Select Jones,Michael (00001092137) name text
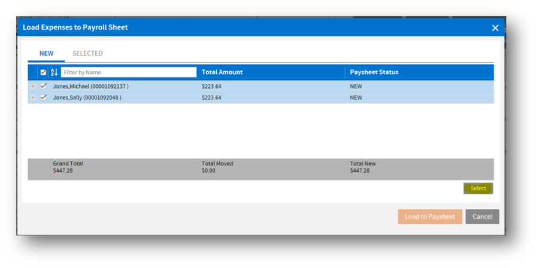The height and width of the screenshot is (268, 539). point(91,87)
